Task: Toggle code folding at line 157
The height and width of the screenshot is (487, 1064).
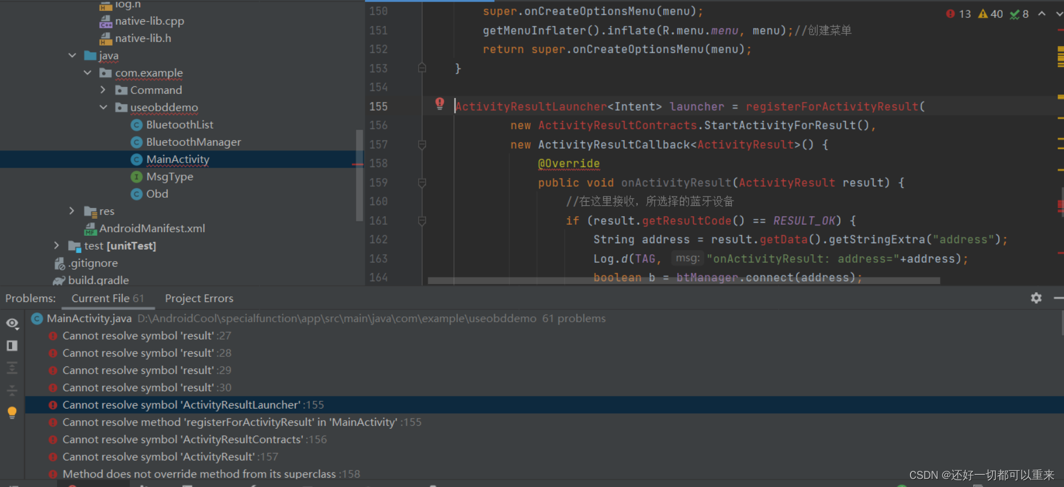Action: (x=422, y=145)
